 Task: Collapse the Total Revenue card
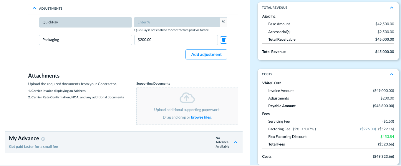[391, 8]
